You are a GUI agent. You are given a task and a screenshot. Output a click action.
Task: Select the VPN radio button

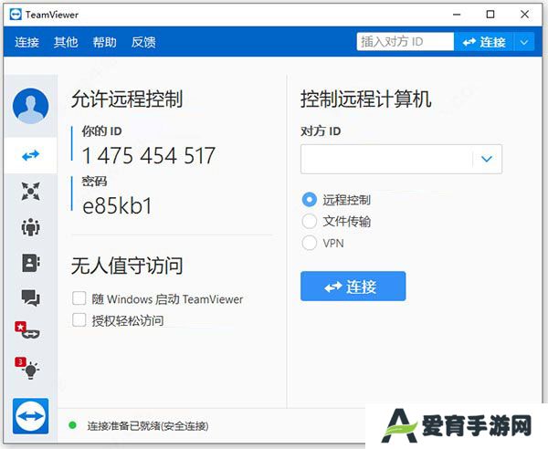pos(310,243)
